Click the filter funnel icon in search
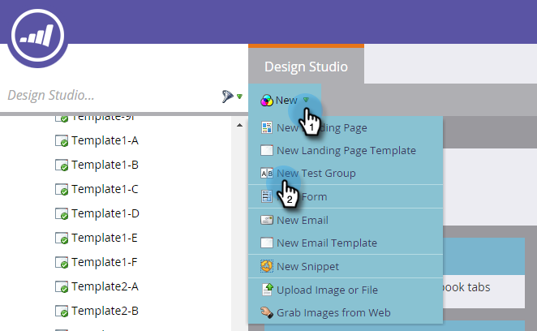This screenshot has height=331, width=537. (x=227, y=97)
